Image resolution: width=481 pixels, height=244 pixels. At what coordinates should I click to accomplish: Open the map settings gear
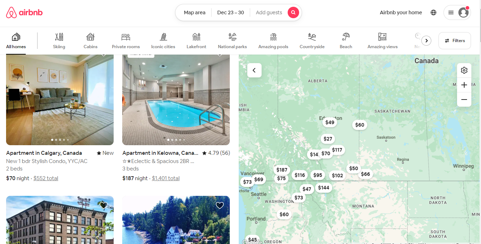464,70
